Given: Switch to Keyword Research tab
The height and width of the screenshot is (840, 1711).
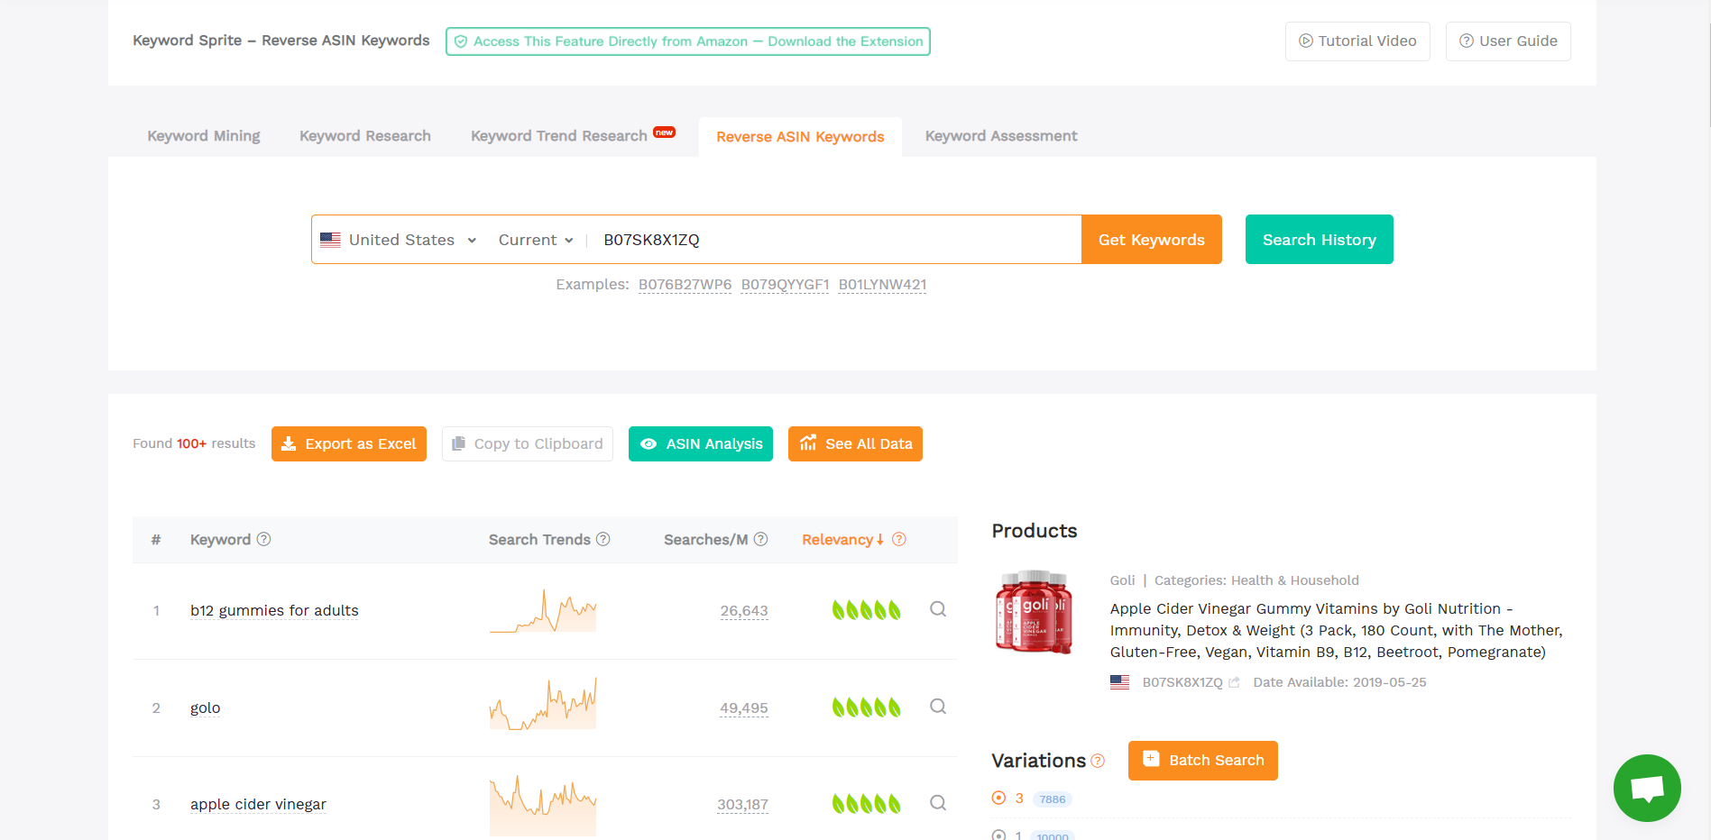Looking at the screenshot, I should tap(365, 136).
